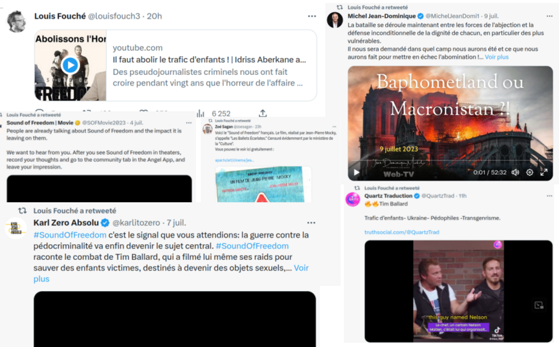Expand Michel Jean-Dominique tweet with Voir plus
The image size is (559, 347).
[497, 57]
